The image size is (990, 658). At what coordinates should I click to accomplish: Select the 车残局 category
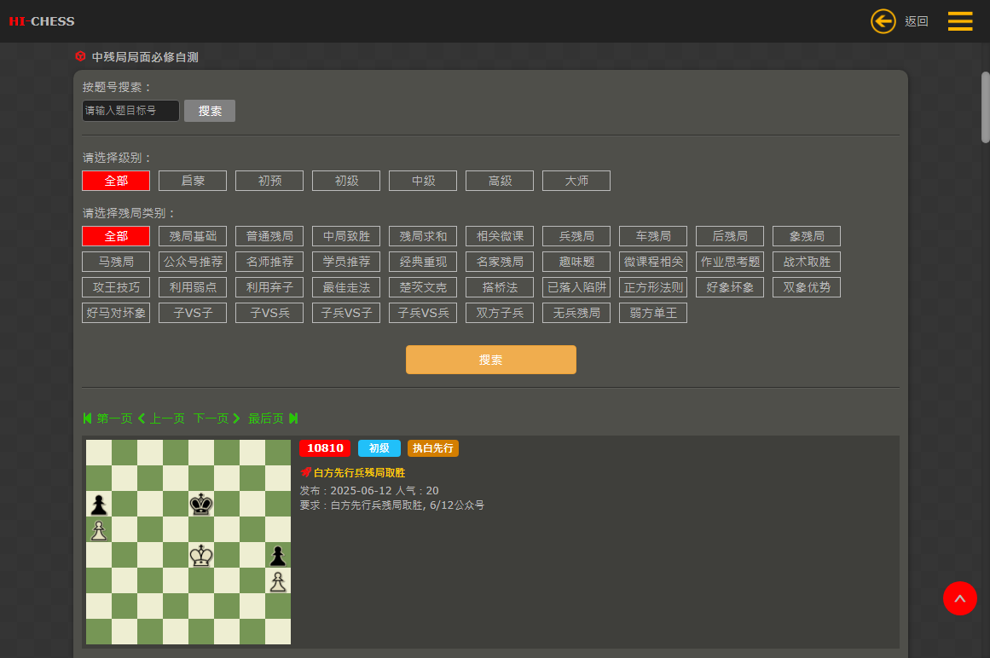[x=653, y=236]
